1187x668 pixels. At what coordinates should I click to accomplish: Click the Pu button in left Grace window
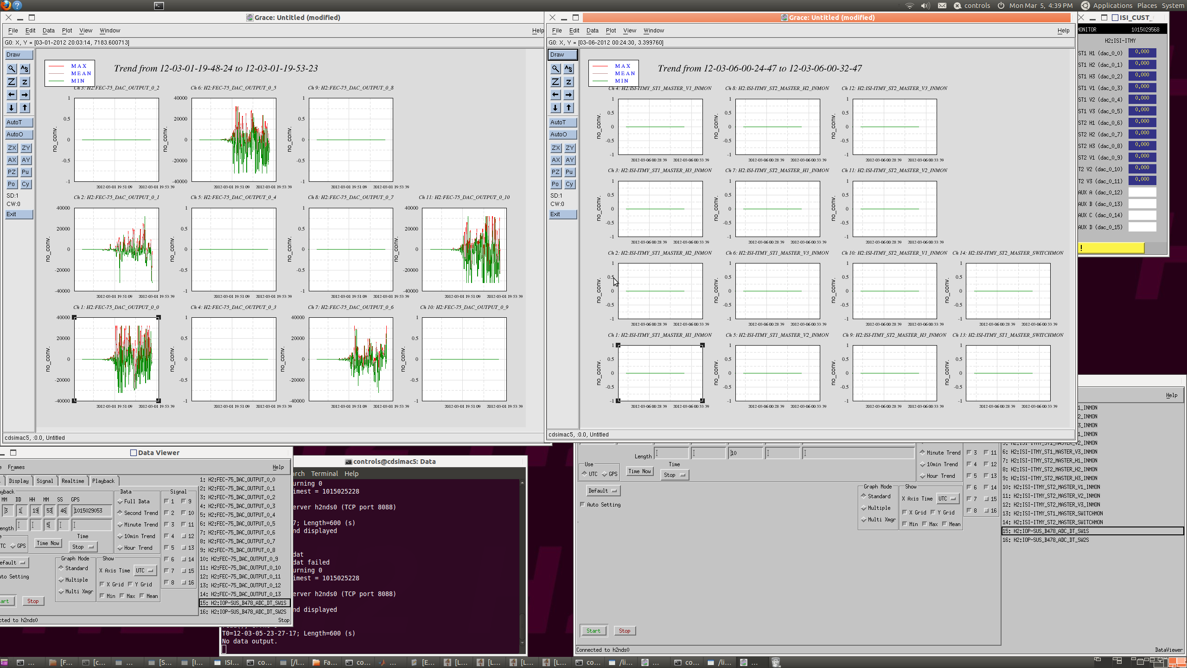point(26,172)
